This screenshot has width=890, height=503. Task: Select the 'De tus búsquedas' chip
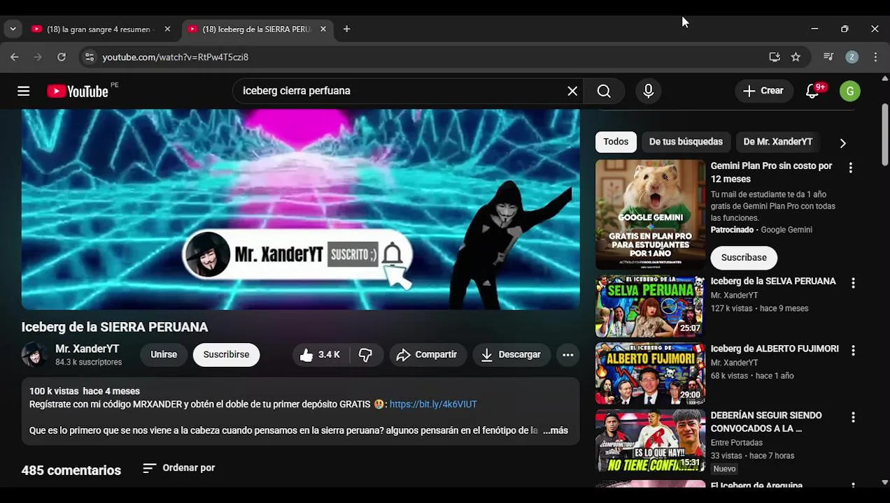[x=686, y=142]
